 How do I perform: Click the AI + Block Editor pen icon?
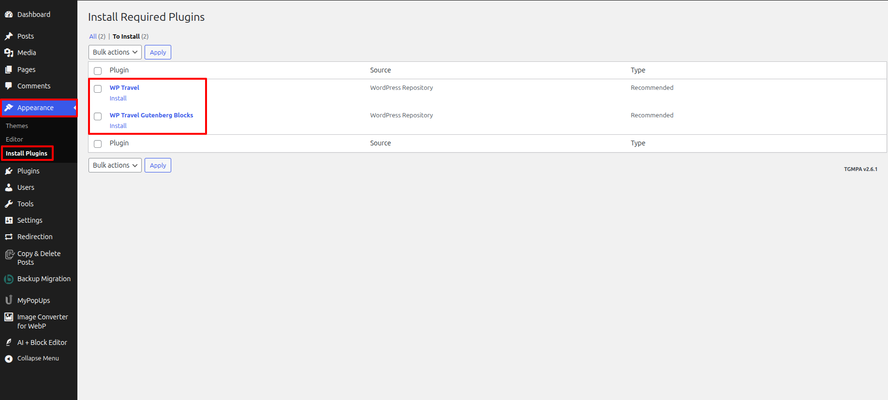pos(9,343)
